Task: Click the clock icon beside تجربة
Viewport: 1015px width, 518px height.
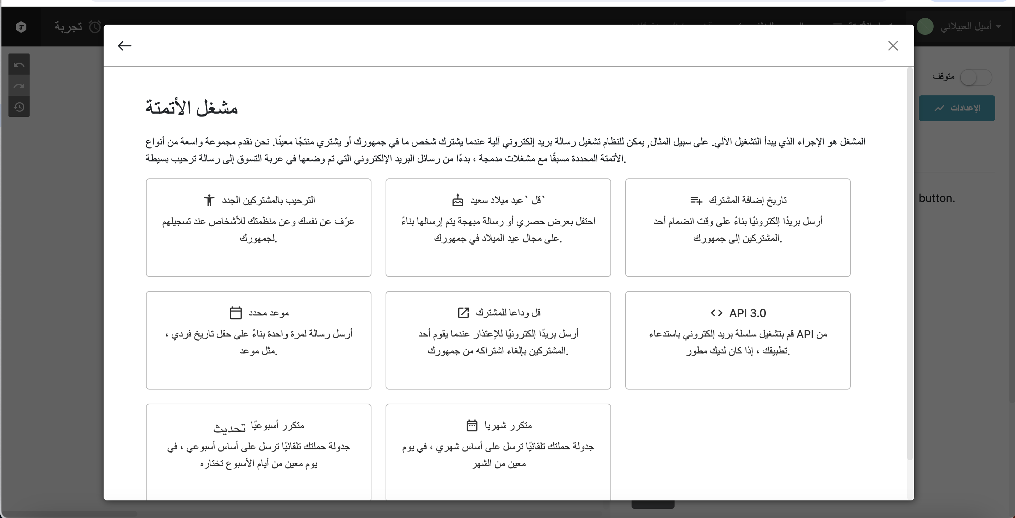Action: [95, 27]
